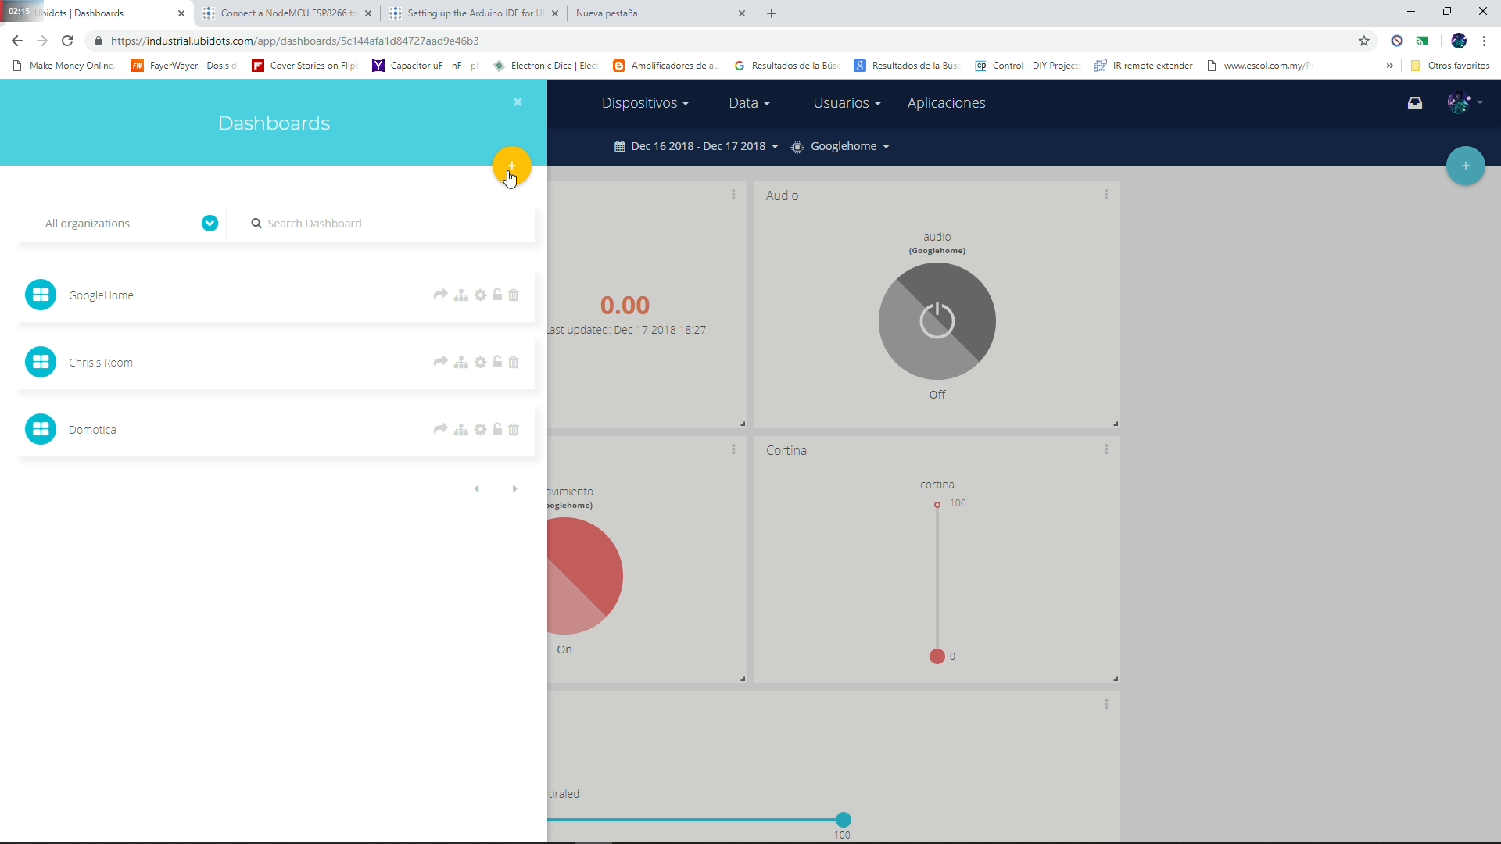Toggle the audio power switch

937,320
